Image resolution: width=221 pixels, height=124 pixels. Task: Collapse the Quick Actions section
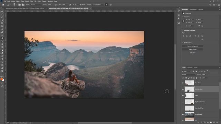point(182,43)
